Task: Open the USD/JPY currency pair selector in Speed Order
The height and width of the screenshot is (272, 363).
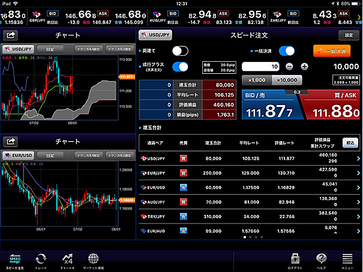Action: (x=154, y=35)
